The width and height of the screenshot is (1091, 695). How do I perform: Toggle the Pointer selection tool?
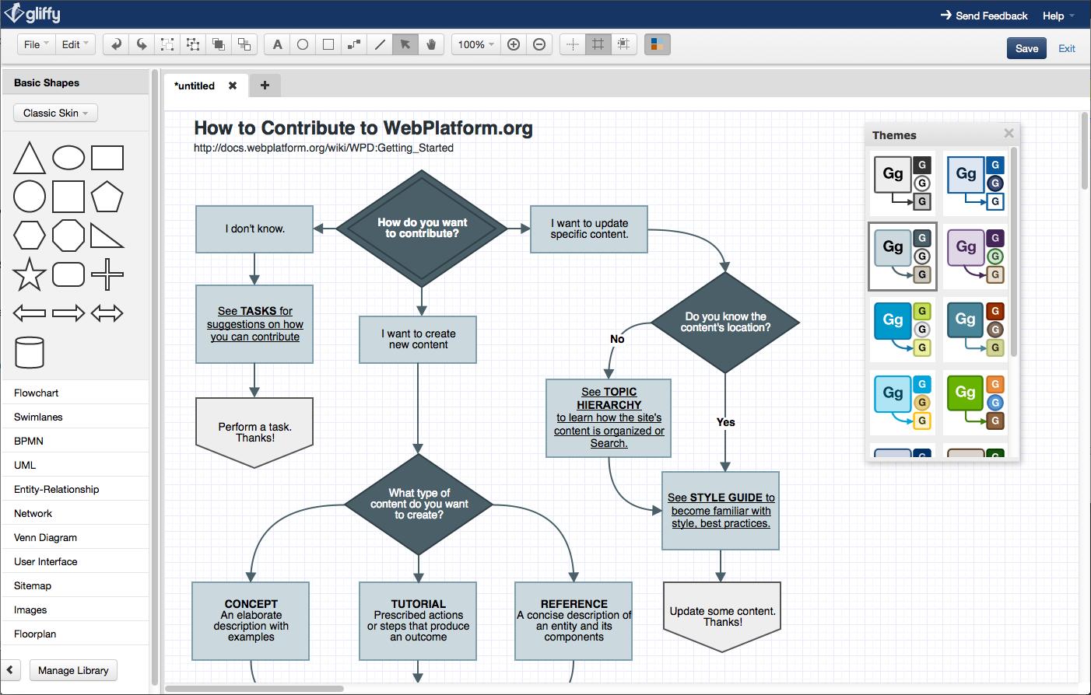(405, 44)
